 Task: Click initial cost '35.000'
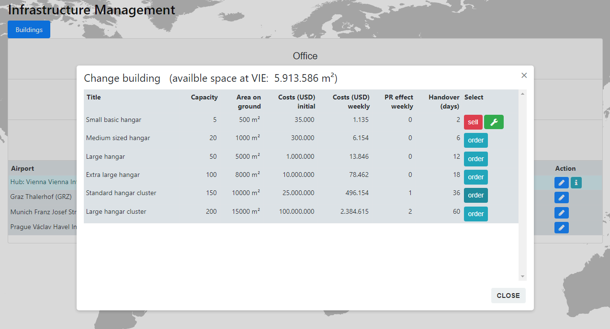[x=304, y=120]
